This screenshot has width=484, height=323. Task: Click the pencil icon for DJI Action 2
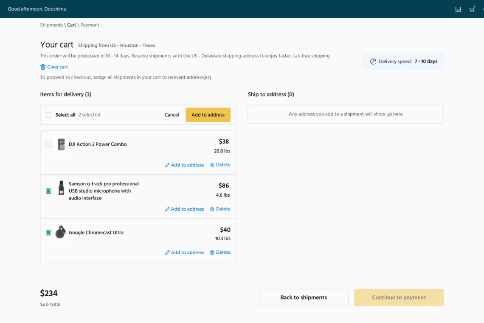click(167, 165)
